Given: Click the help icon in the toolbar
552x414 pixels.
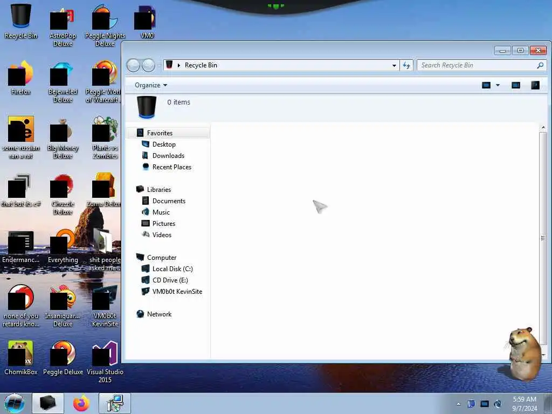Looking at the screenshot, I should (535, 85).
